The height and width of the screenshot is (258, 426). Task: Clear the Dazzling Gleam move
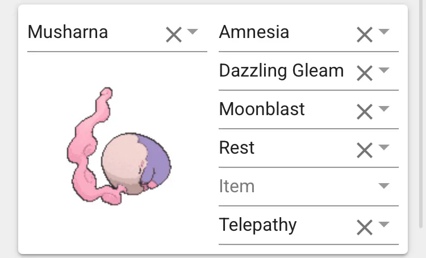coord(364,73)
